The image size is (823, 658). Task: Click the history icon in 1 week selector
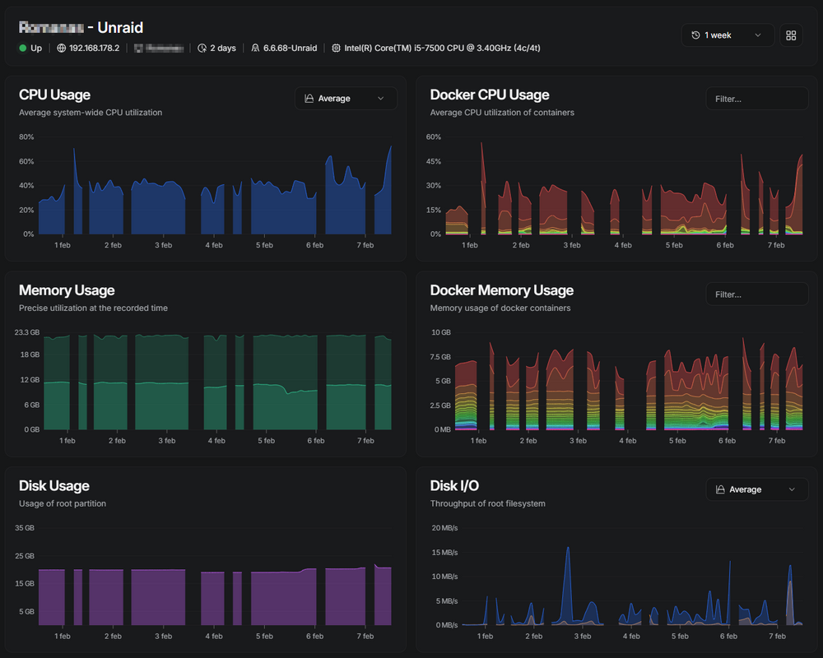coord(695,35)
